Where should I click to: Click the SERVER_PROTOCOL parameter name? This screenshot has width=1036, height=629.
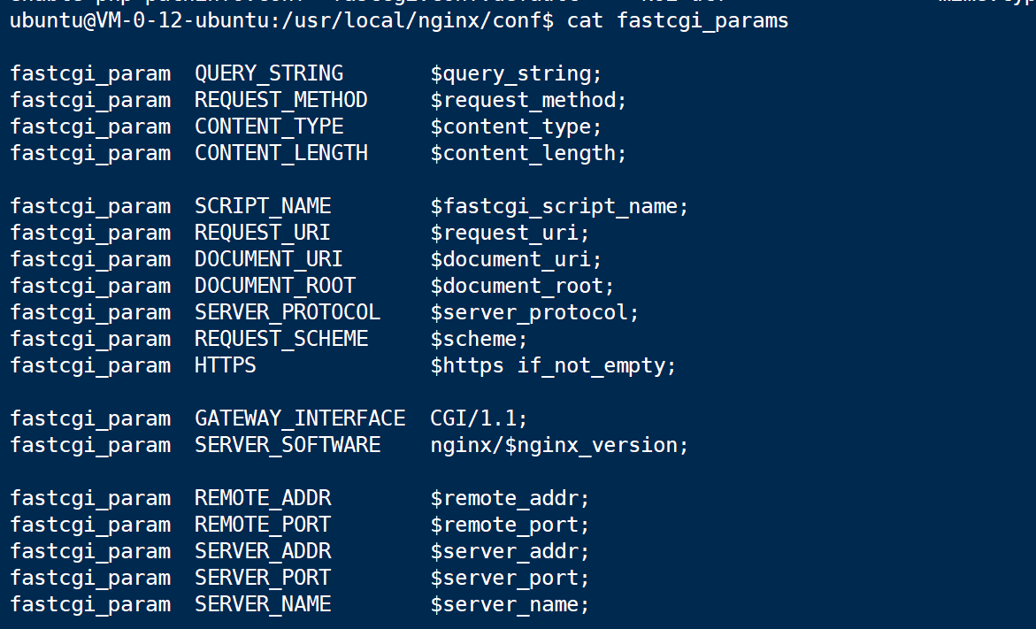click(x=288, y=312)
